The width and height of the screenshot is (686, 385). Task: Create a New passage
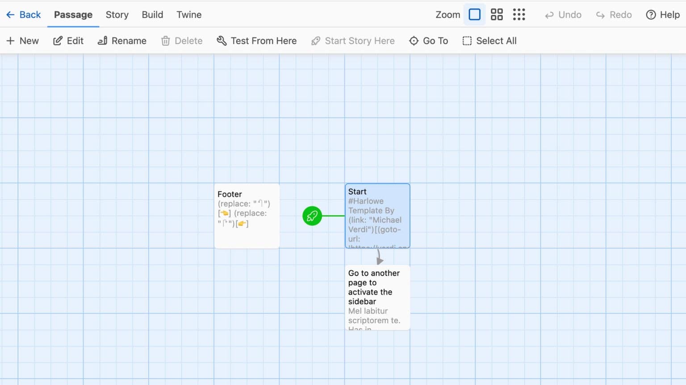(x=22, y=41)
